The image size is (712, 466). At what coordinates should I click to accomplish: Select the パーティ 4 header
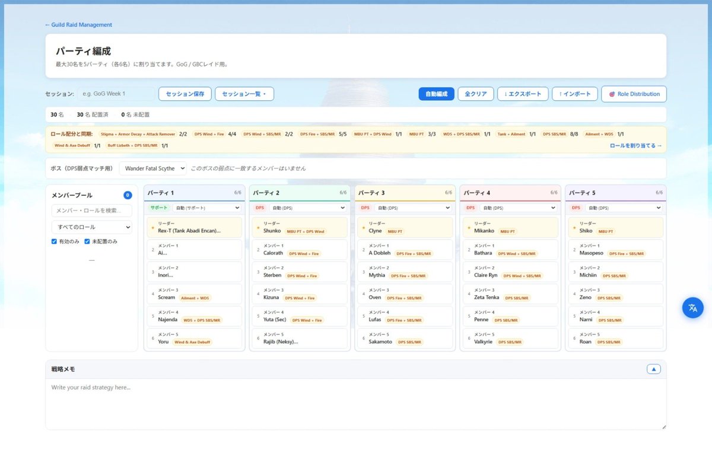(x=511, y=193)
